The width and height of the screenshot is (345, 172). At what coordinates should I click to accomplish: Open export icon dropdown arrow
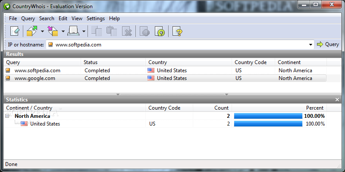click(x=42, y=31)
